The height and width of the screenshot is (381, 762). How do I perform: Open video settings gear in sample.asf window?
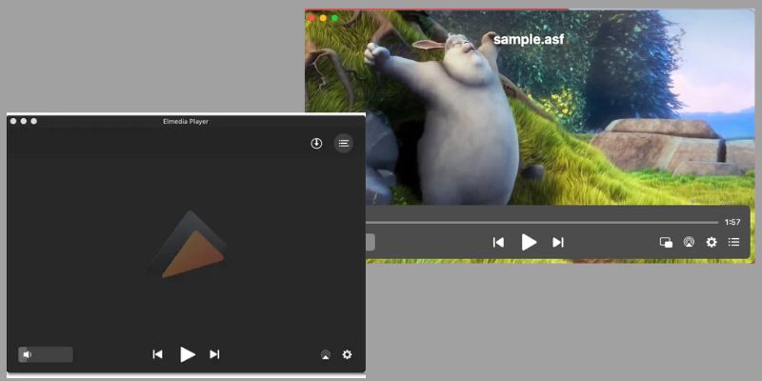coord(712,242)
